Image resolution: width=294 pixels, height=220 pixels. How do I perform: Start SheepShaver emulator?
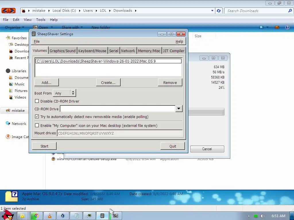pos(44,146)
